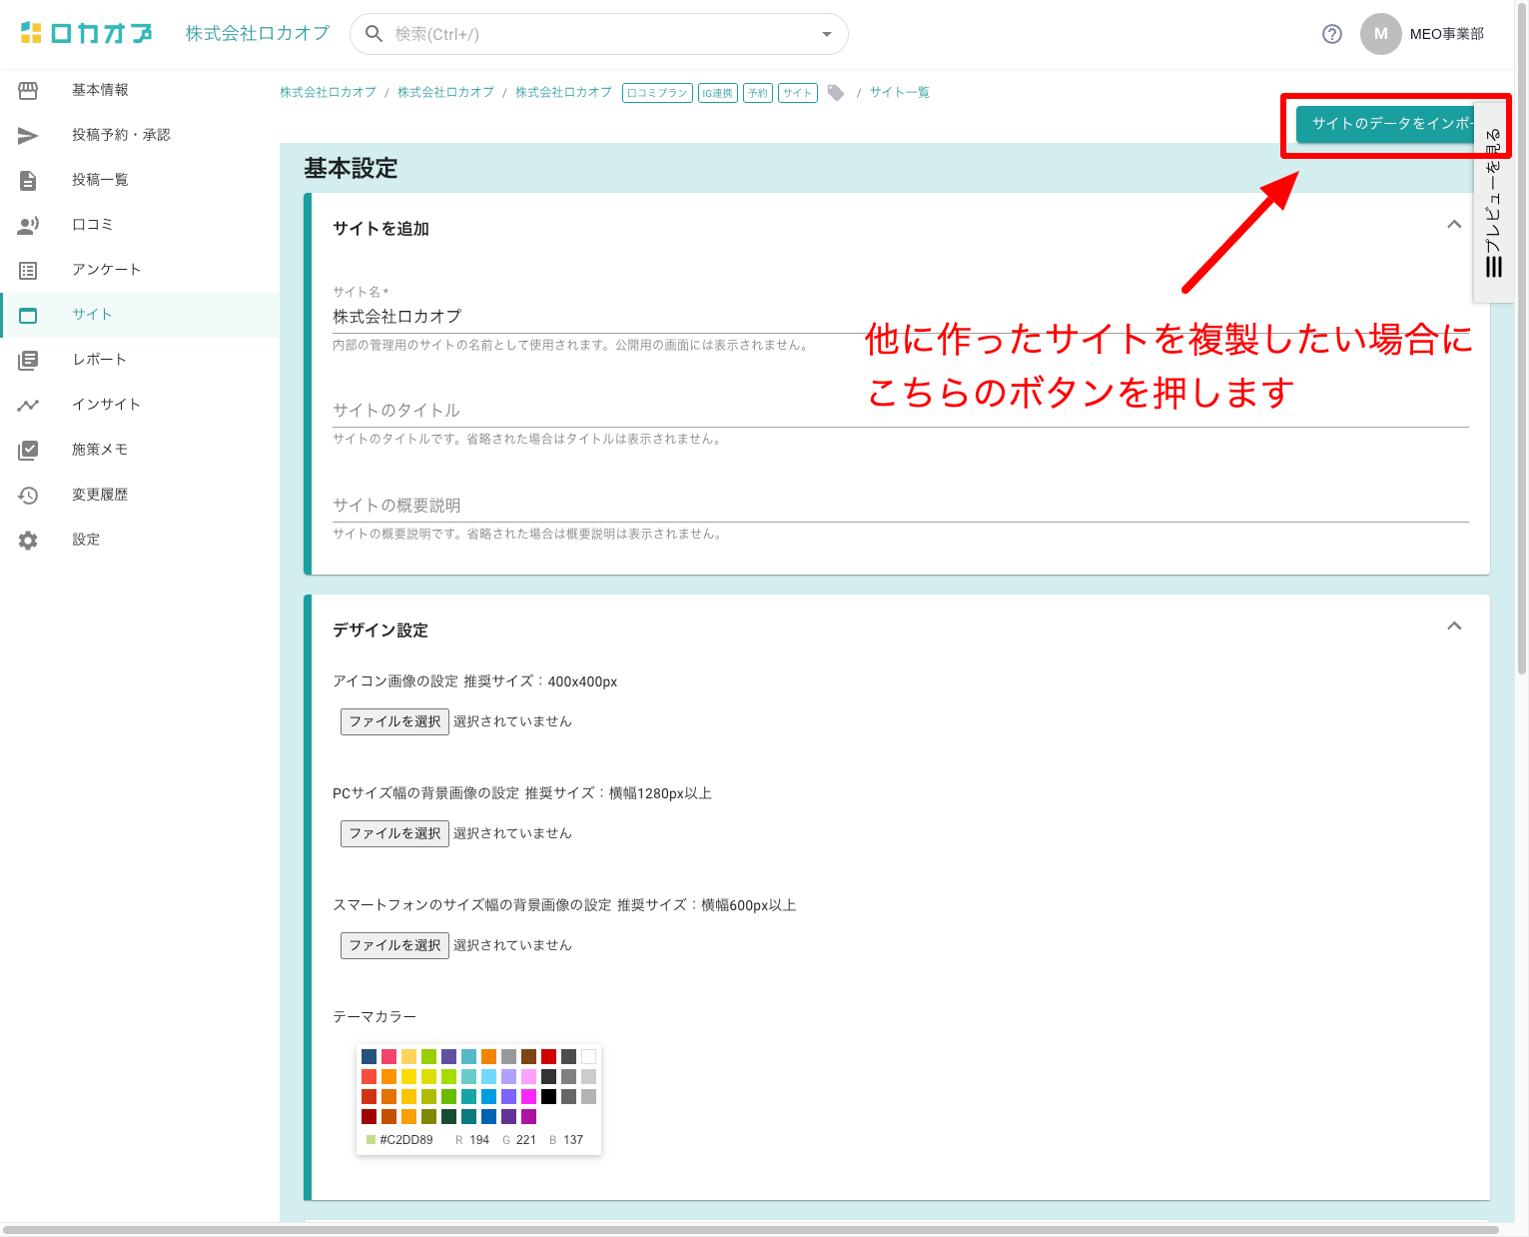Select the 口コミ reviews icon

[28, 225]
